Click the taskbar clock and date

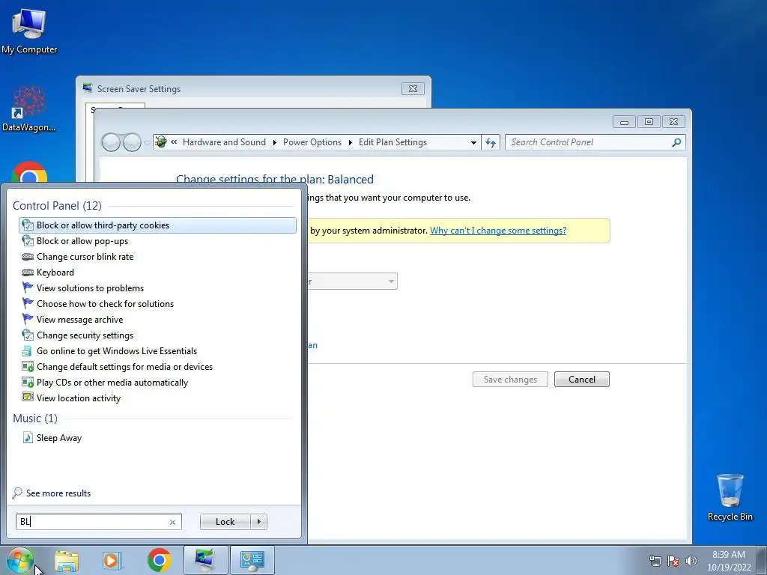click(x=728, y=561)
